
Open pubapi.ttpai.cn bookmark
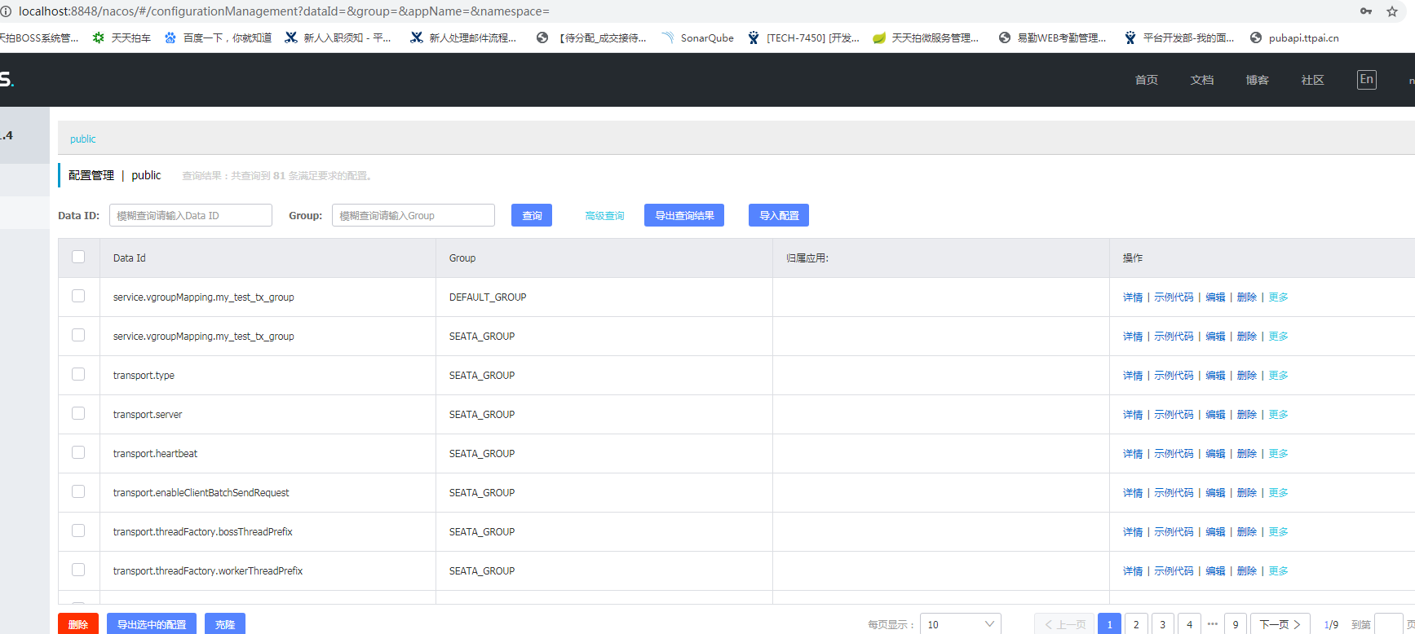pos(1294,37)
